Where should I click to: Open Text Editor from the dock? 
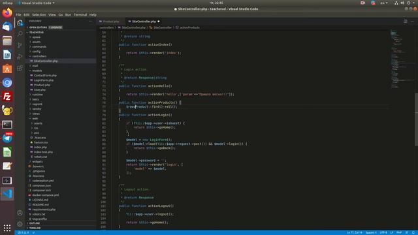(x=7, y=166)
